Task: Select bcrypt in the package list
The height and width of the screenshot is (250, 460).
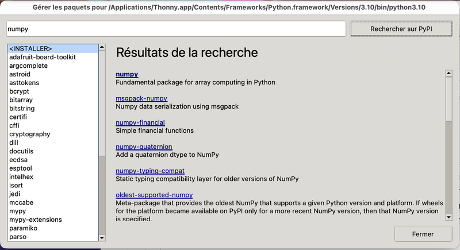Action: click(x=53, y=91)
